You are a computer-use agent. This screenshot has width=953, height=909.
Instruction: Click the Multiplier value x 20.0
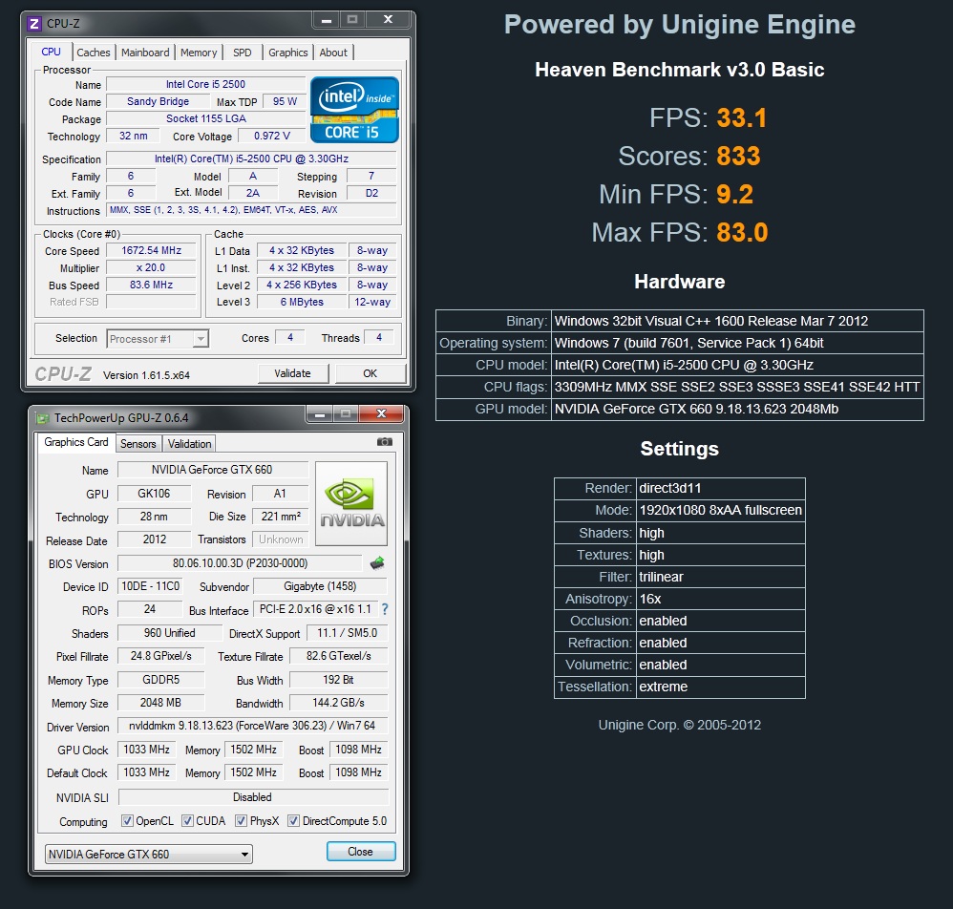(x=151, y=267)
